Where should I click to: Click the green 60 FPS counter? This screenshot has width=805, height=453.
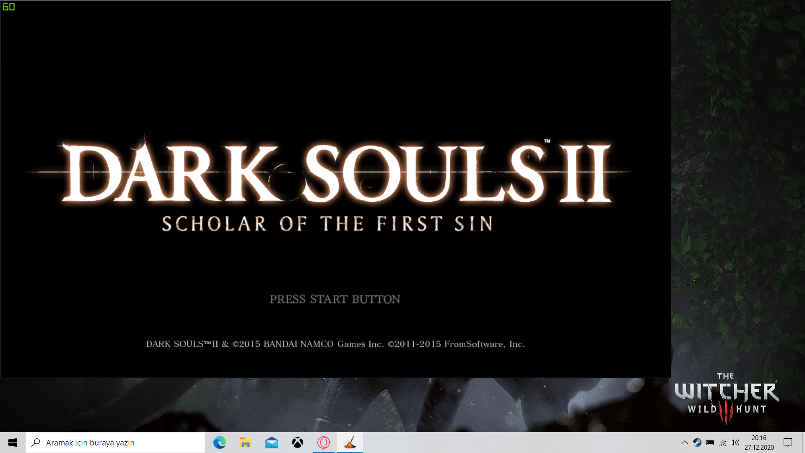(x=8, y=7)
